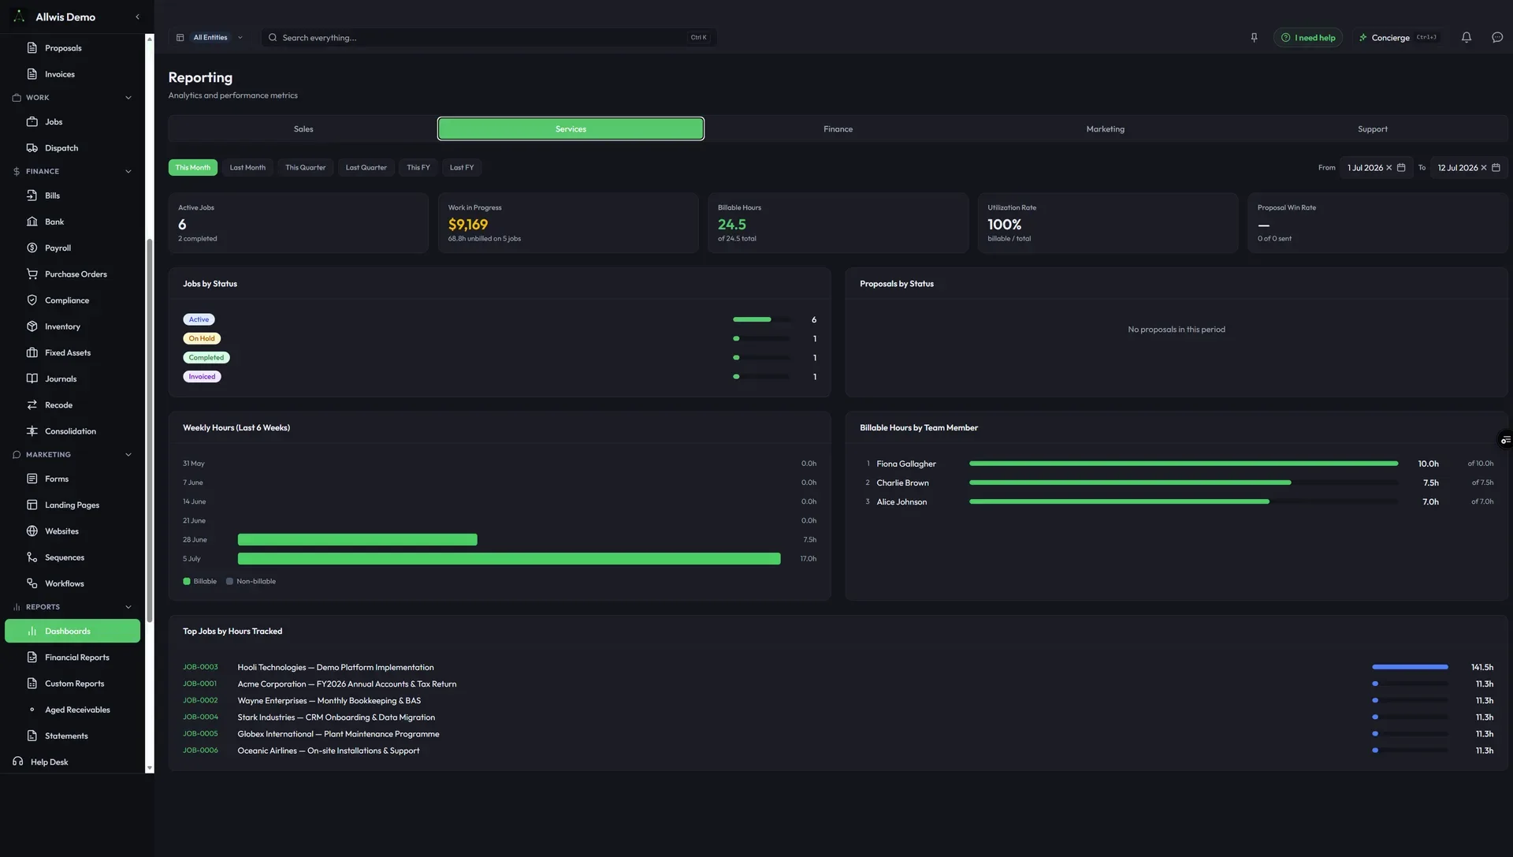Open the Payroll dollar icon
Screen dimensions: 1513x857
tap(32, 248)
